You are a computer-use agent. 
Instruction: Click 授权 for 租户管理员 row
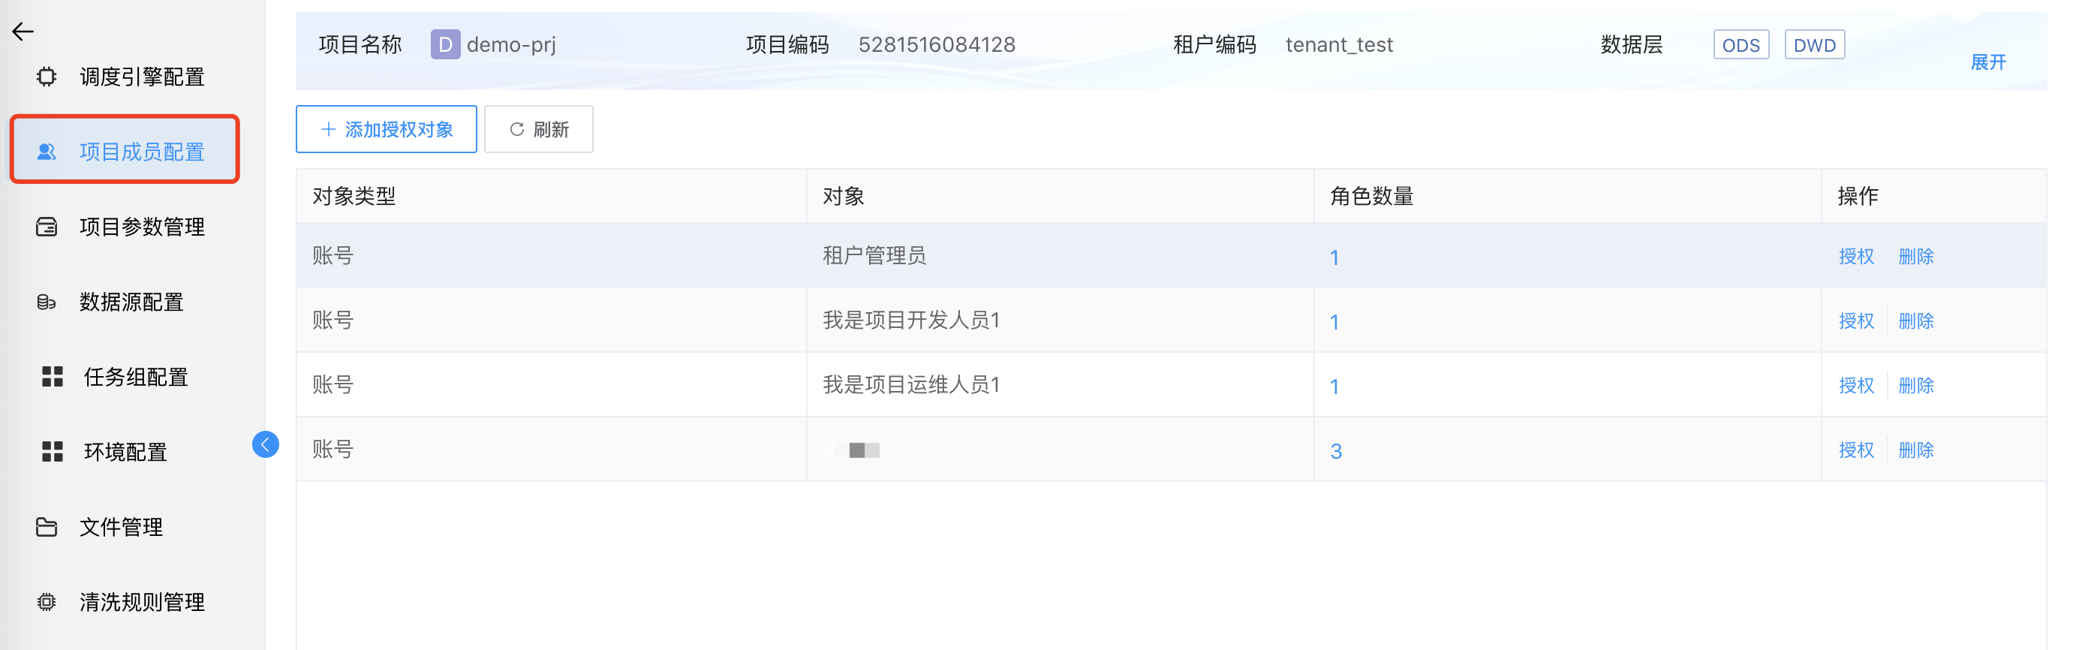(1856, 256)
